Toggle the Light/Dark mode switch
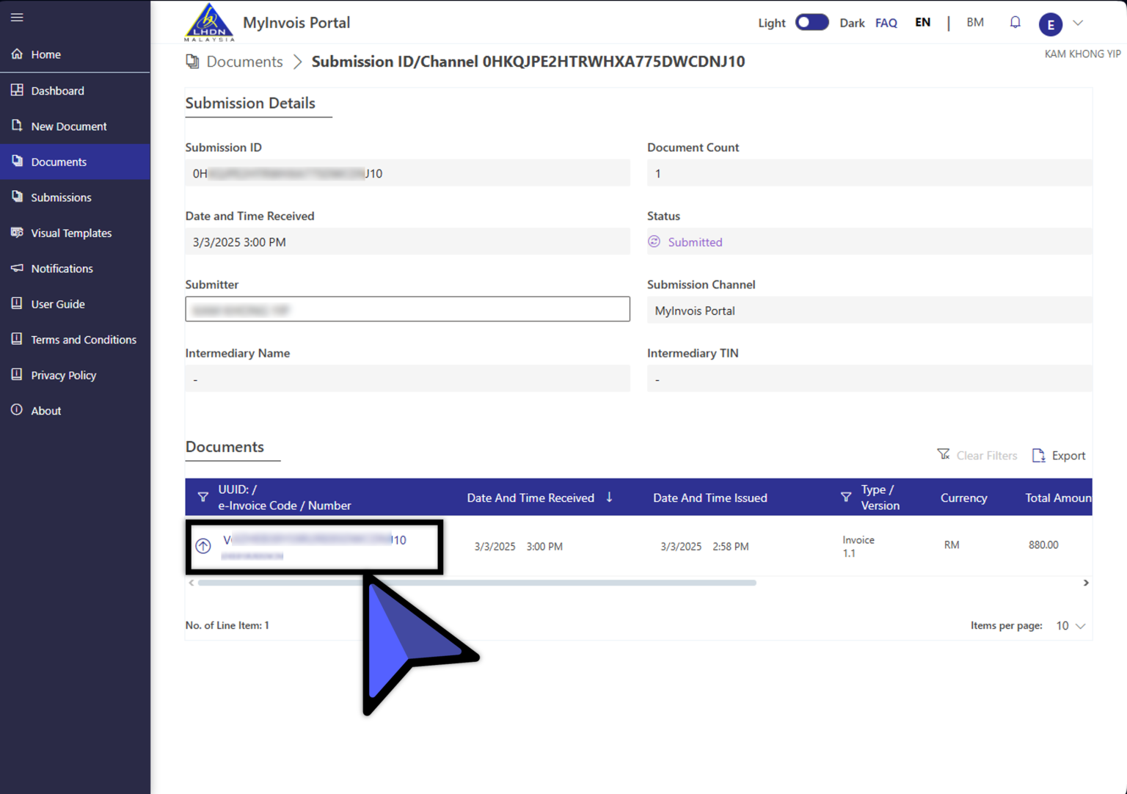 [811, 22]
